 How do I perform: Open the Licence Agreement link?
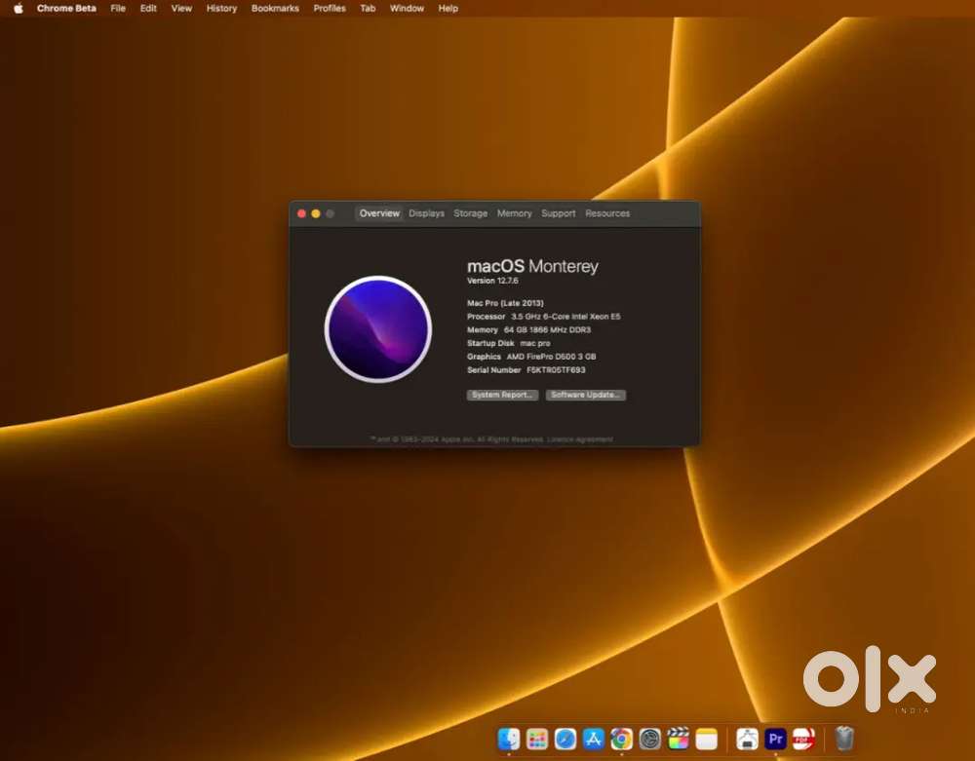tap(581, 439)
